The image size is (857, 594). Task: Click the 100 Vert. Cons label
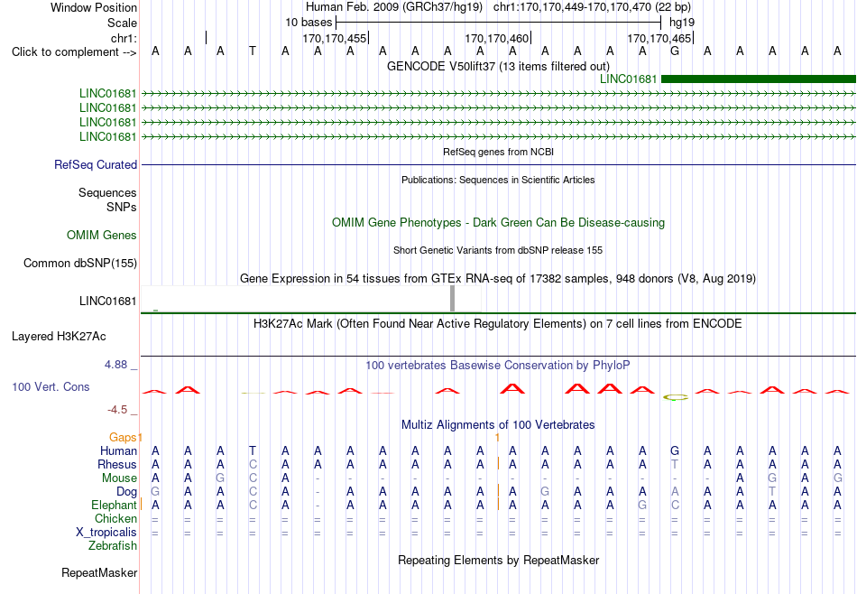[51, 386]
